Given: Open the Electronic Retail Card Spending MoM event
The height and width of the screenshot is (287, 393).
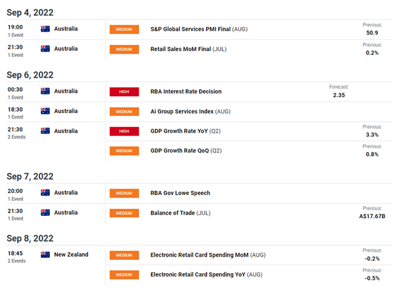Looking at the screenshot, I should pyautogui.click(x=200, y=255).
